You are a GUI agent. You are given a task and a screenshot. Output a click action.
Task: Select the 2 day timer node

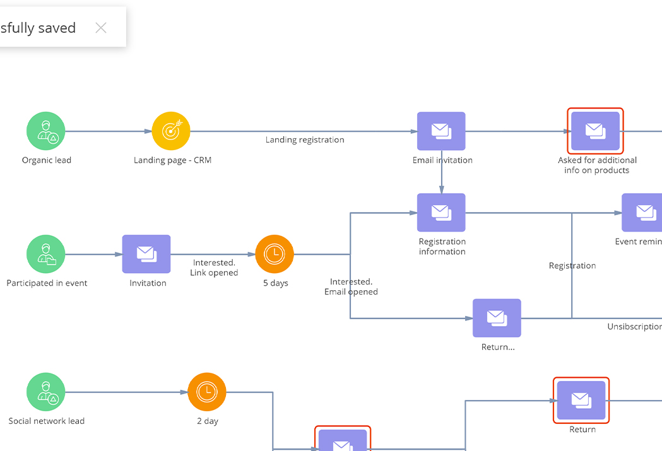click(207, 392)
